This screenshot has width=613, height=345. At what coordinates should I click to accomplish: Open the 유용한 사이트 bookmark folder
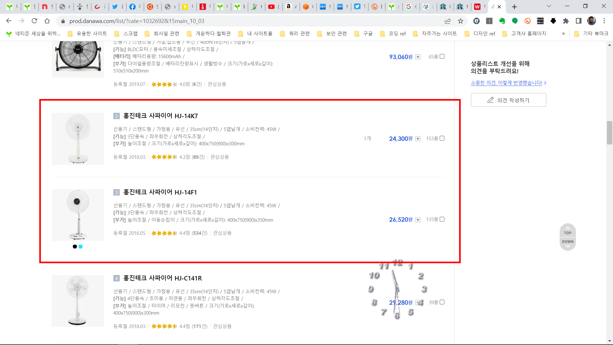(87, 34)
